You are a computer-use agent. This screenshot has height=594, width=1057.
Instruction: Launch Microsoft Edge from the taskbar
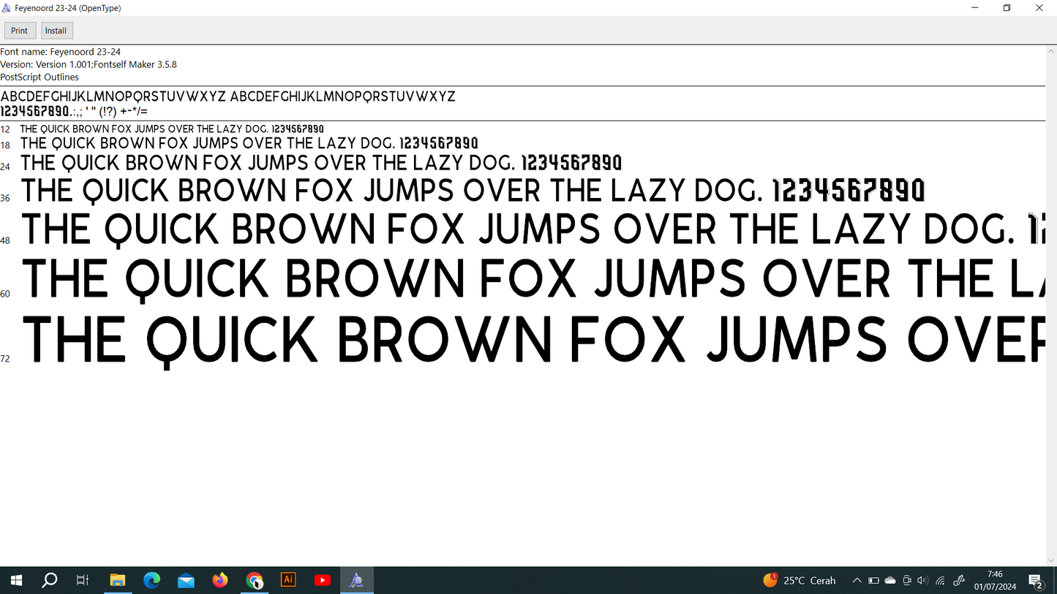[152, 580]
